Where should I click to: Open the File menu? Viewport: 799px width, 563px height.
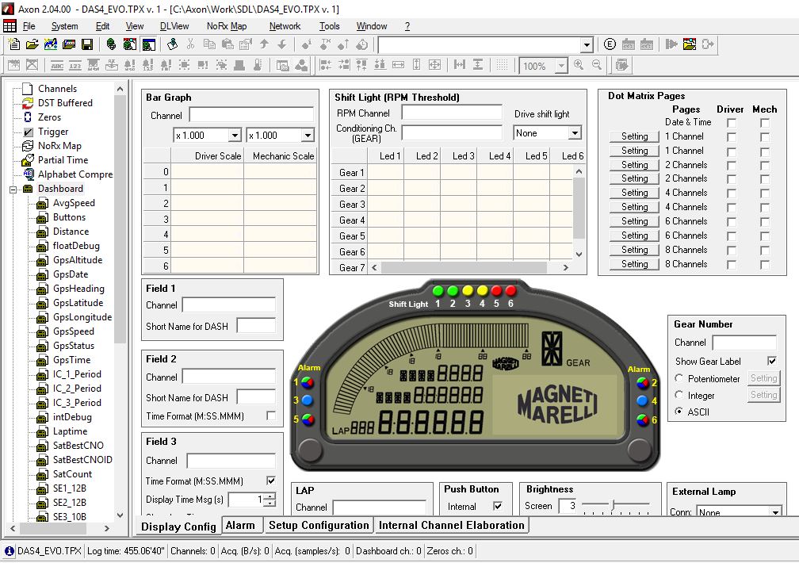[29, 26]
